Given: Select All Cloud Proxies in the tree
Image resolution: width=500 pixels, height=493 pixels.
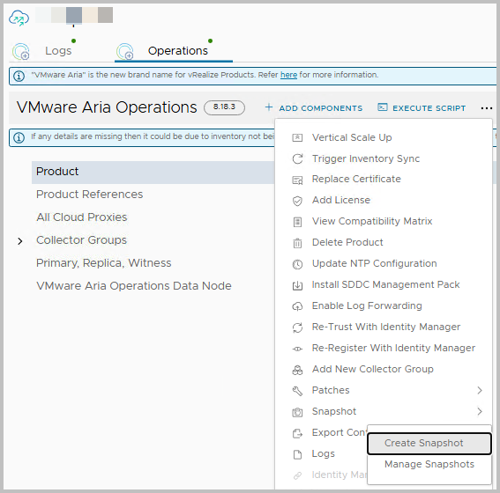Looking at the screenshot, I should (x=81, y=217).
